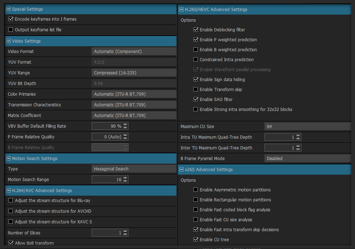Uncheck Allow 8x8 transform
The image size is (355, 249).
tap(11, 243)
